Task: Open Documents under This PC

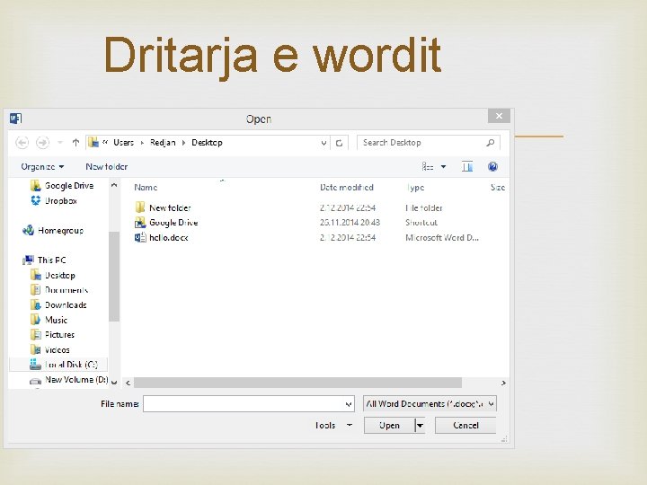Action: point(59,290)
